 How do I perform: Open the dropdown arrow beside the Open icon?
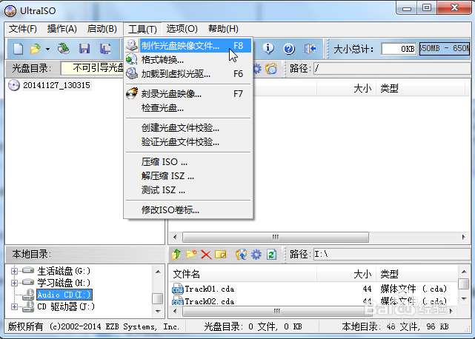click(x=47, y=49)
